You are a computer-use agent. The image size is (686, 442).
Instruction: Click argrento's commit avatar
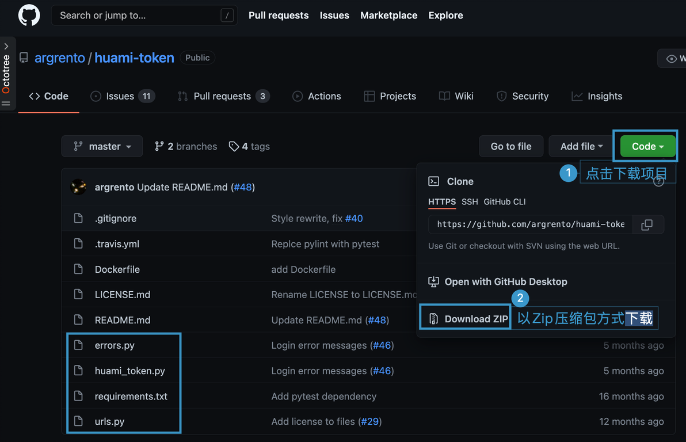78,187
